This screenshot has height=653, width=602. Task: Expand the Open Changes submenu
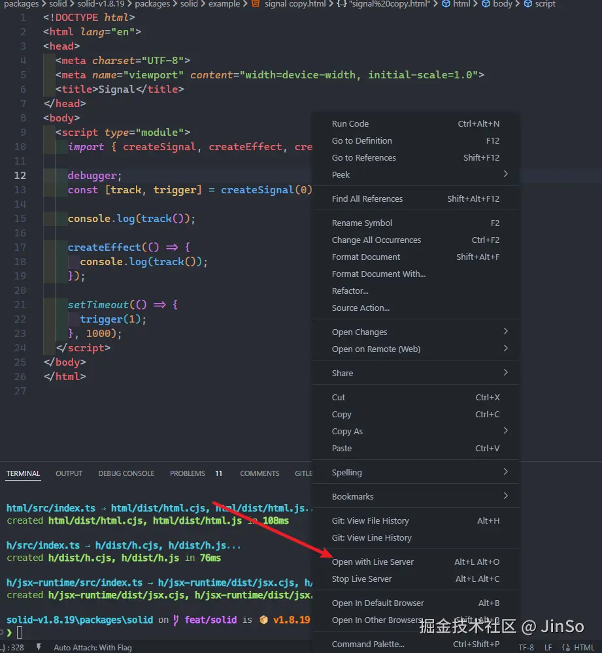[416, 332]
